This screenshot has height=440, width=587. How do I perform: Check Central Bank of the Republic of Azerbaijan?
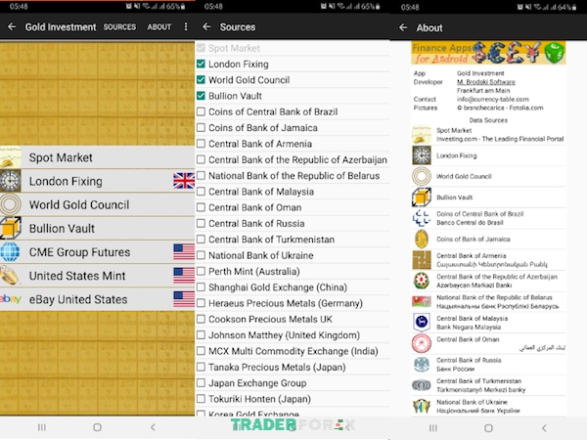coord(201,159)
